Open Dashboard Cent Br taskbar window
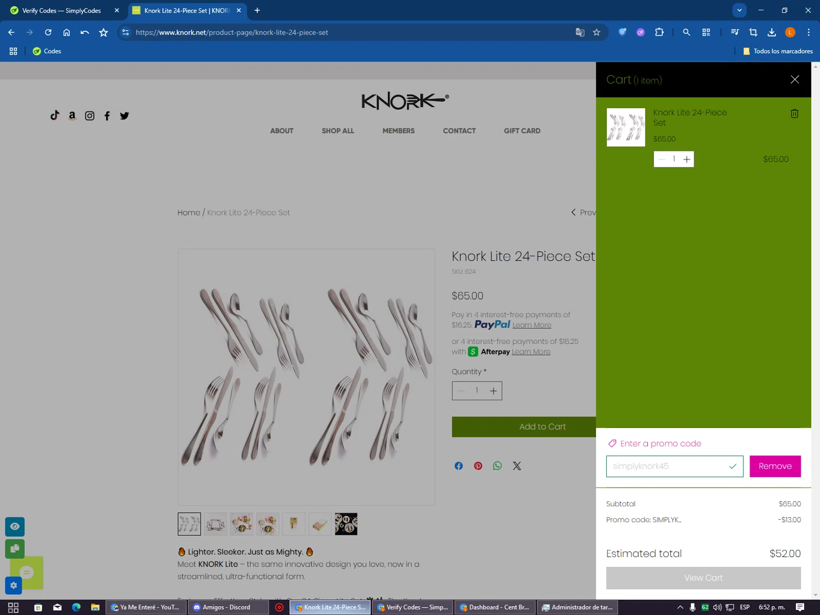820x615 pixels. [495, 607]
